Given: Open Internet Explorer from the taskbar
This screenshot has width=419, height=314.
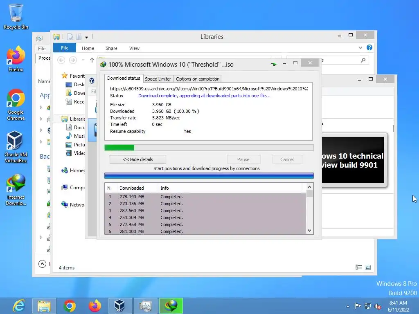Looking at the screenshot, I should point(19,306).
